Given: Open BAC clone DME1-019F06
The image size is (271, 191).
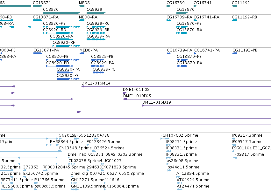Looking at the screenshot, I should point(137,96).
